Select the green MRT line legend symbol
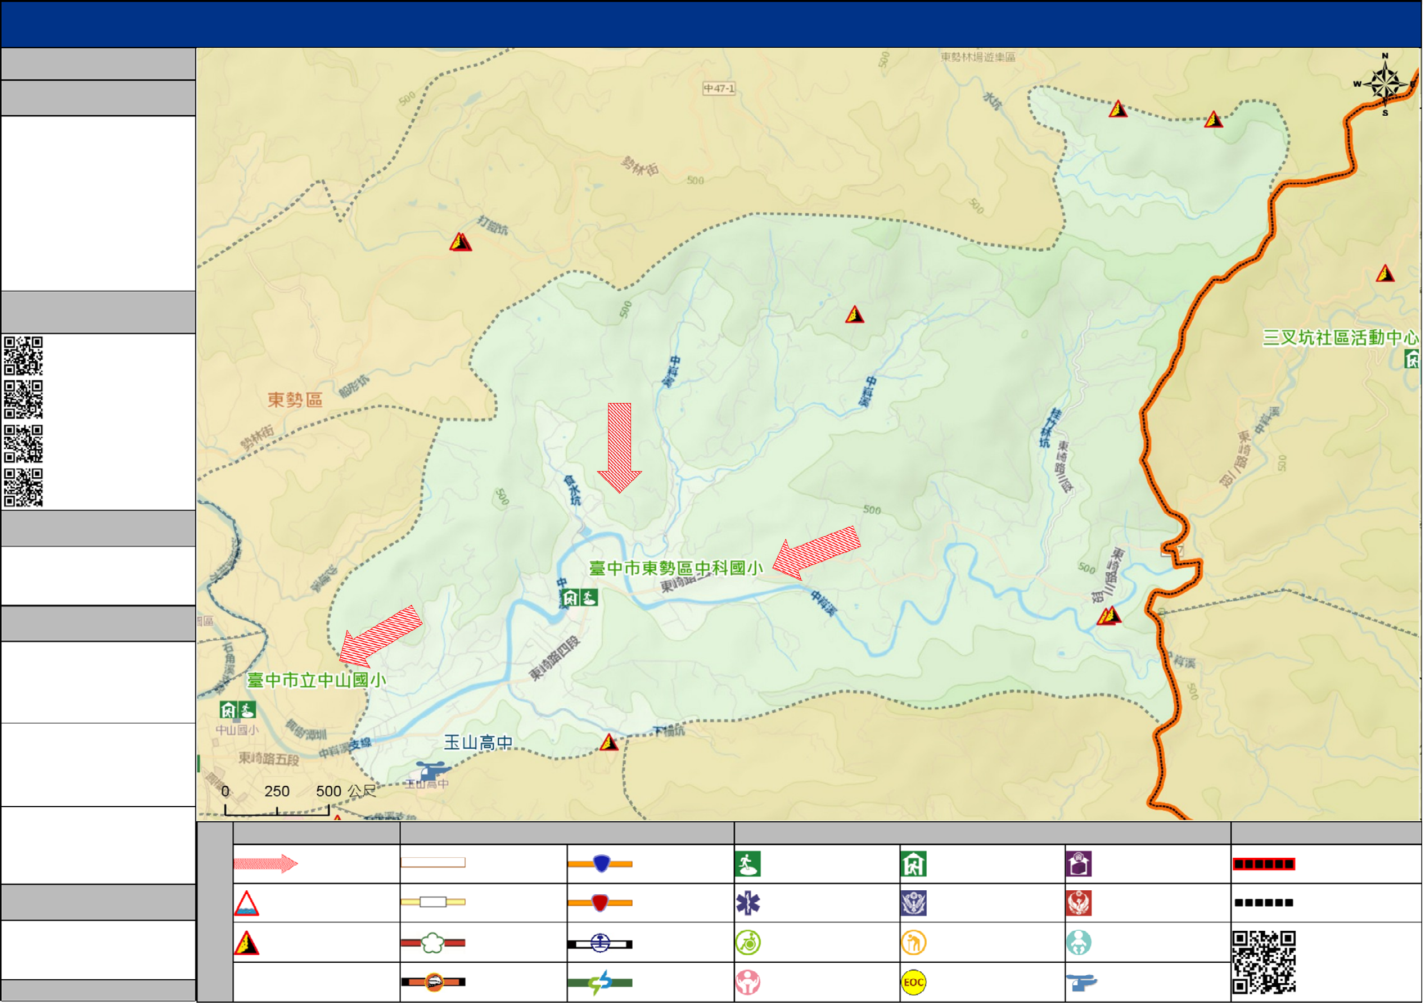This screenshot has height=1005, width=1425. tap(600, 983)
